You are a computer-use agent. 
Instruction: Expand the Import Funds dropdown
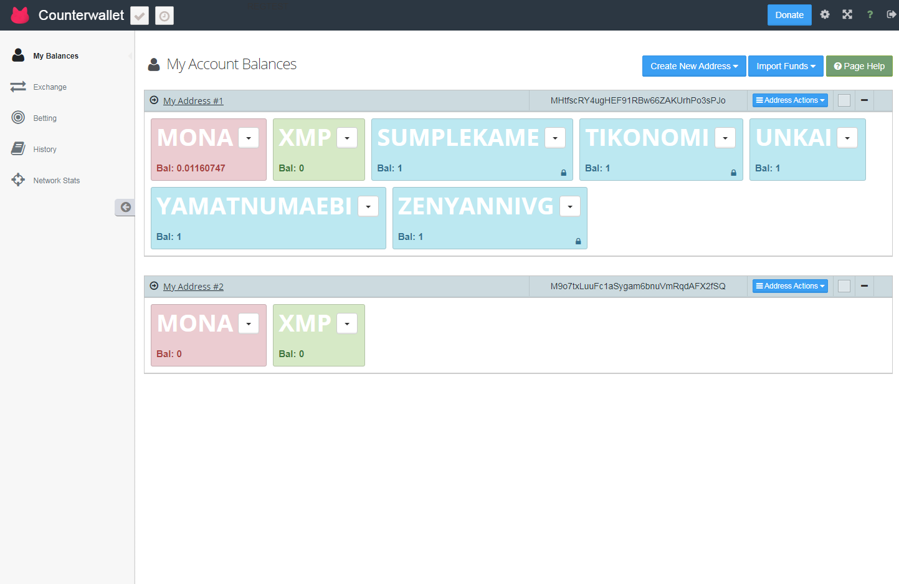pos(785,66)
